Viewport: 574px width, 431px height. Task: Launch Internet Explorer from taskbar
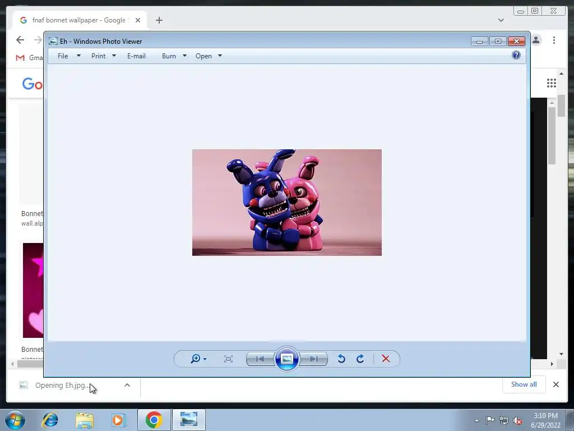tap(50, 420)
